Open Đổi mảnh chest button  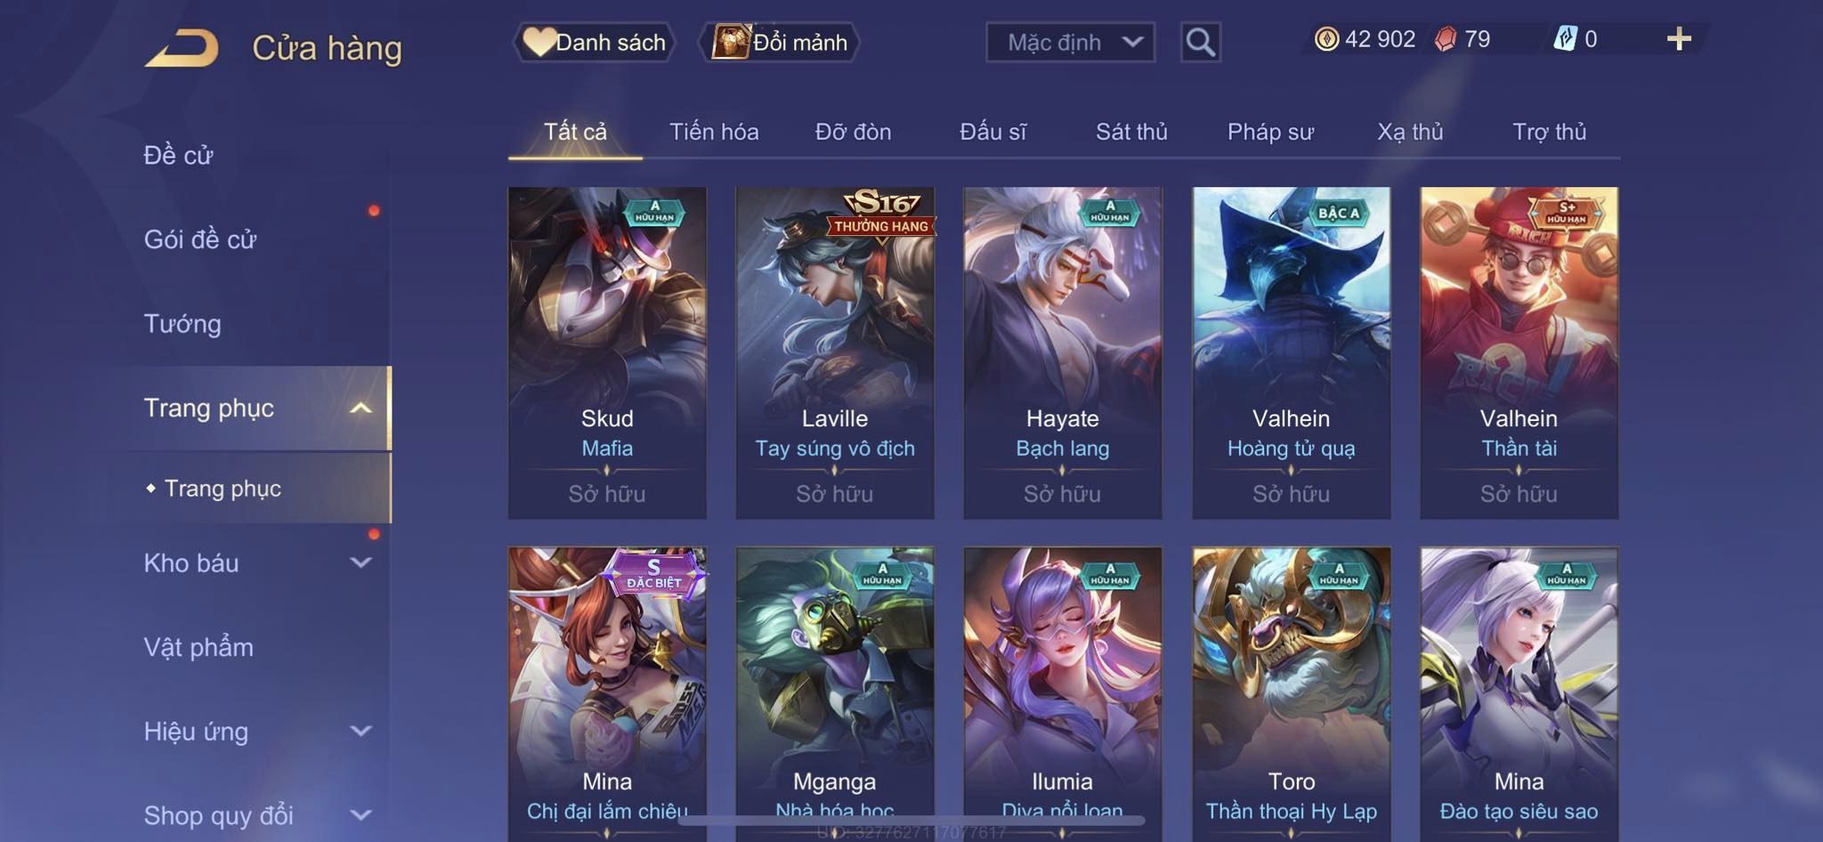tap(779, 42)
